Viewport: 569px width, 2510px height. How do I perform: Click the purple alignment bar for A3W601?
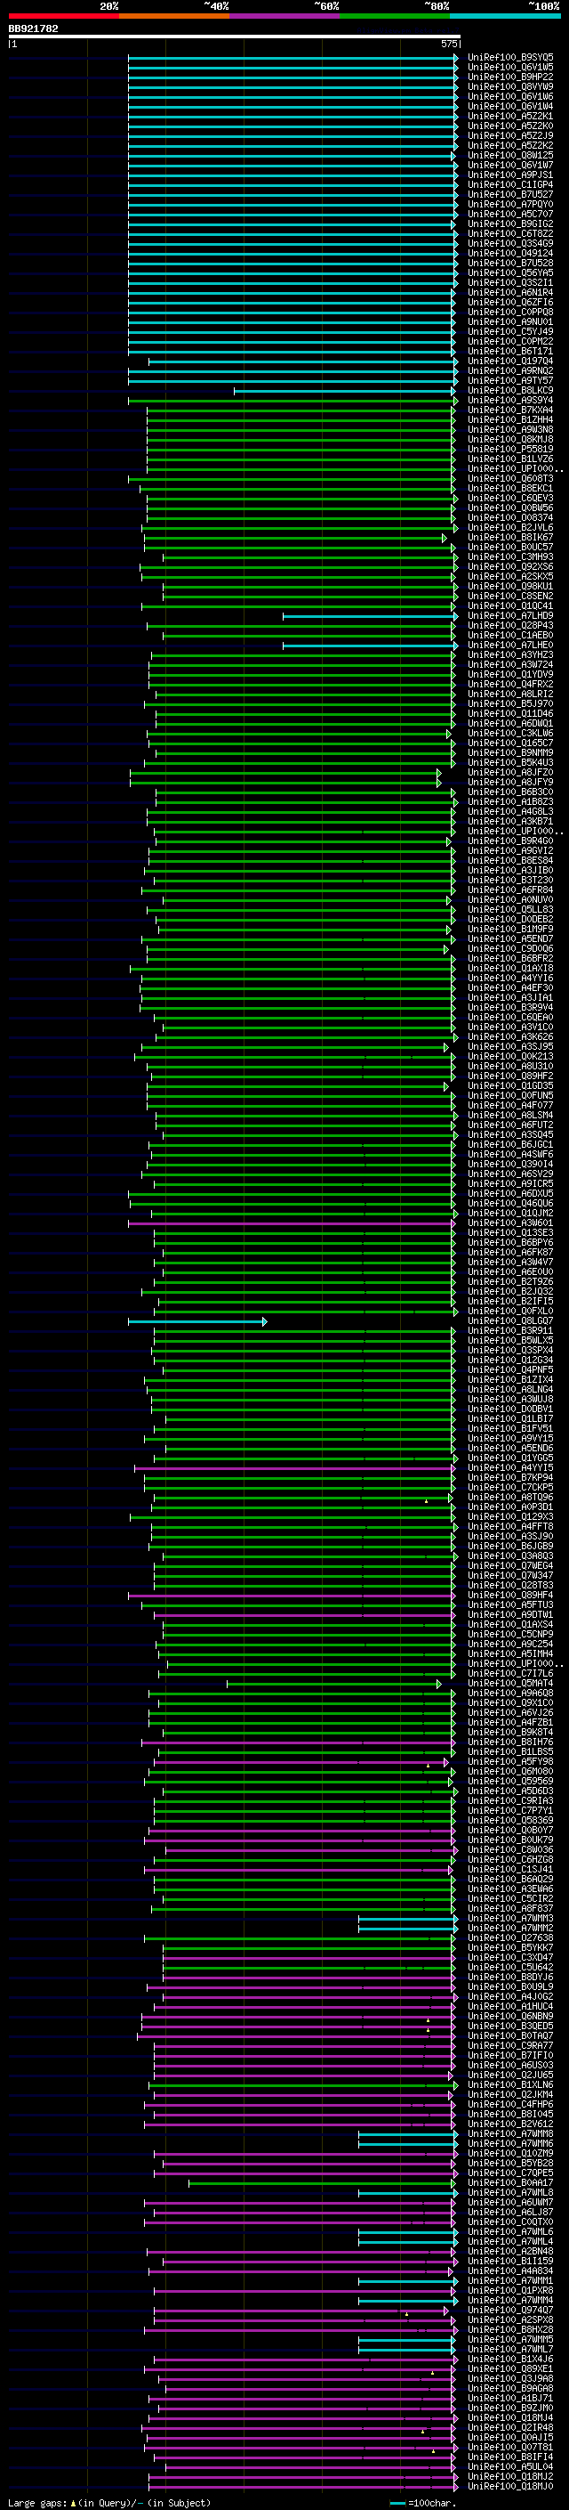click(292, 1223)
